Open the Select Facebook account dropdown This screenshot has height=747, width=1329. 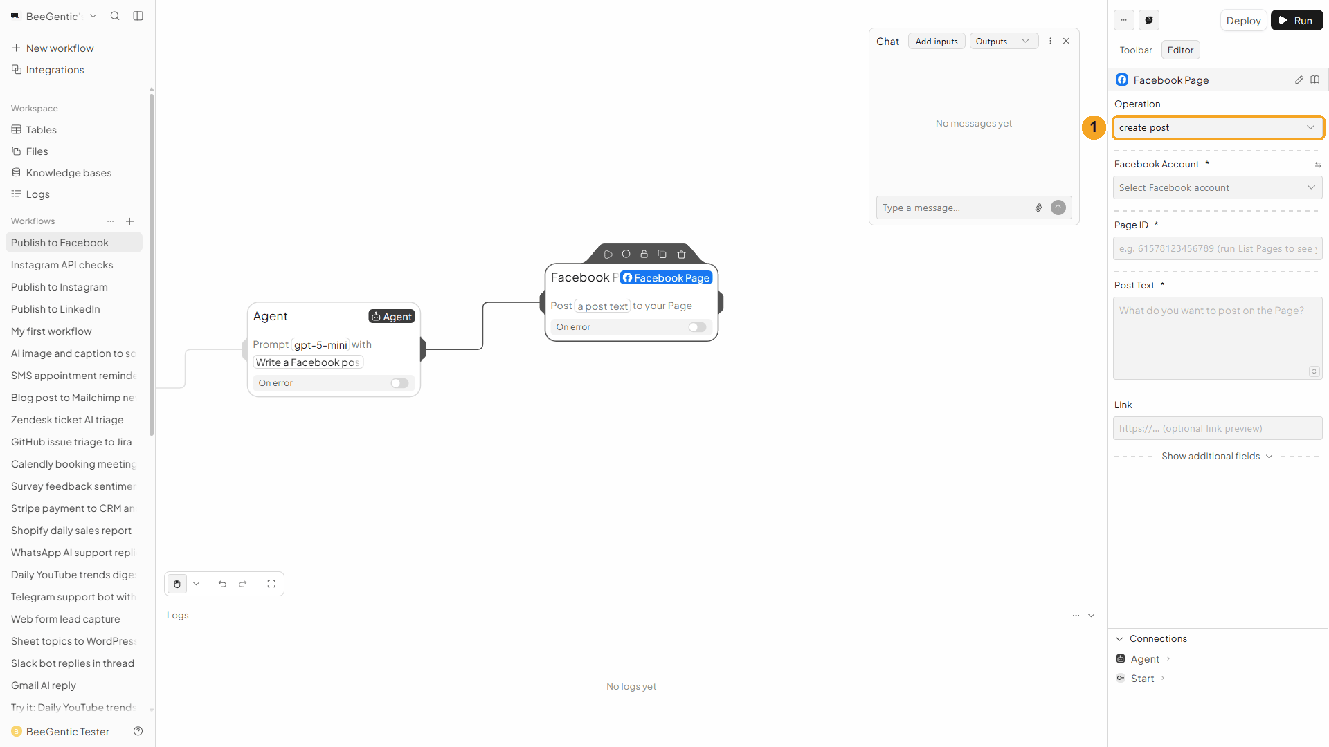[x=1218, y=187]
